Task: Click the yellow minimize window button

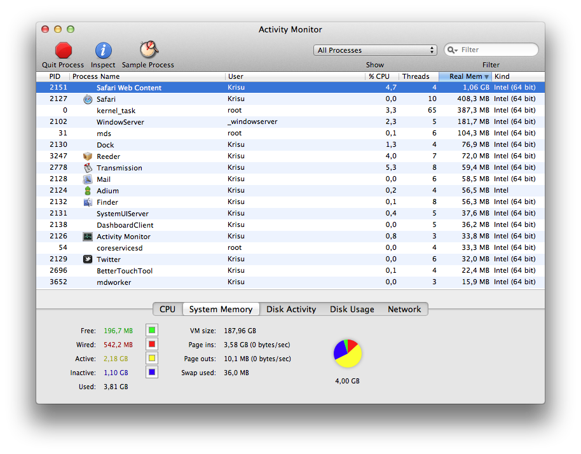Action: (x=58, y=29)
